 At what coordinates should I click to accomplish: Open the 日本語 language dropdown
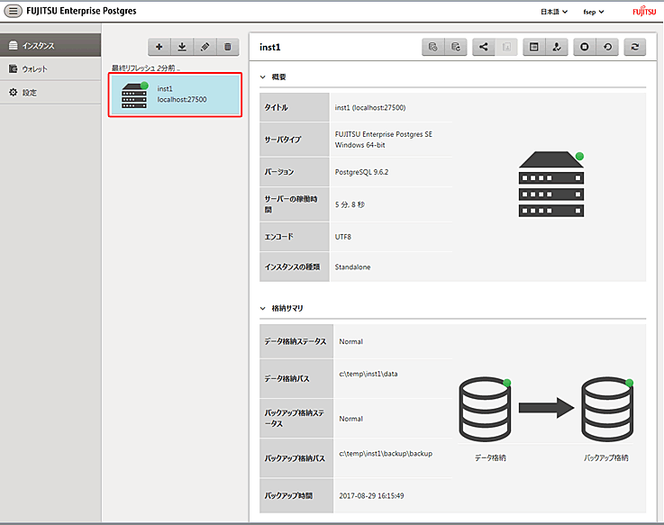point(554,12)
